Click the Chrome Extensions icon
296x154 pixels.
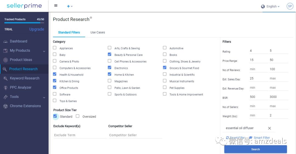tap(5, 106)
